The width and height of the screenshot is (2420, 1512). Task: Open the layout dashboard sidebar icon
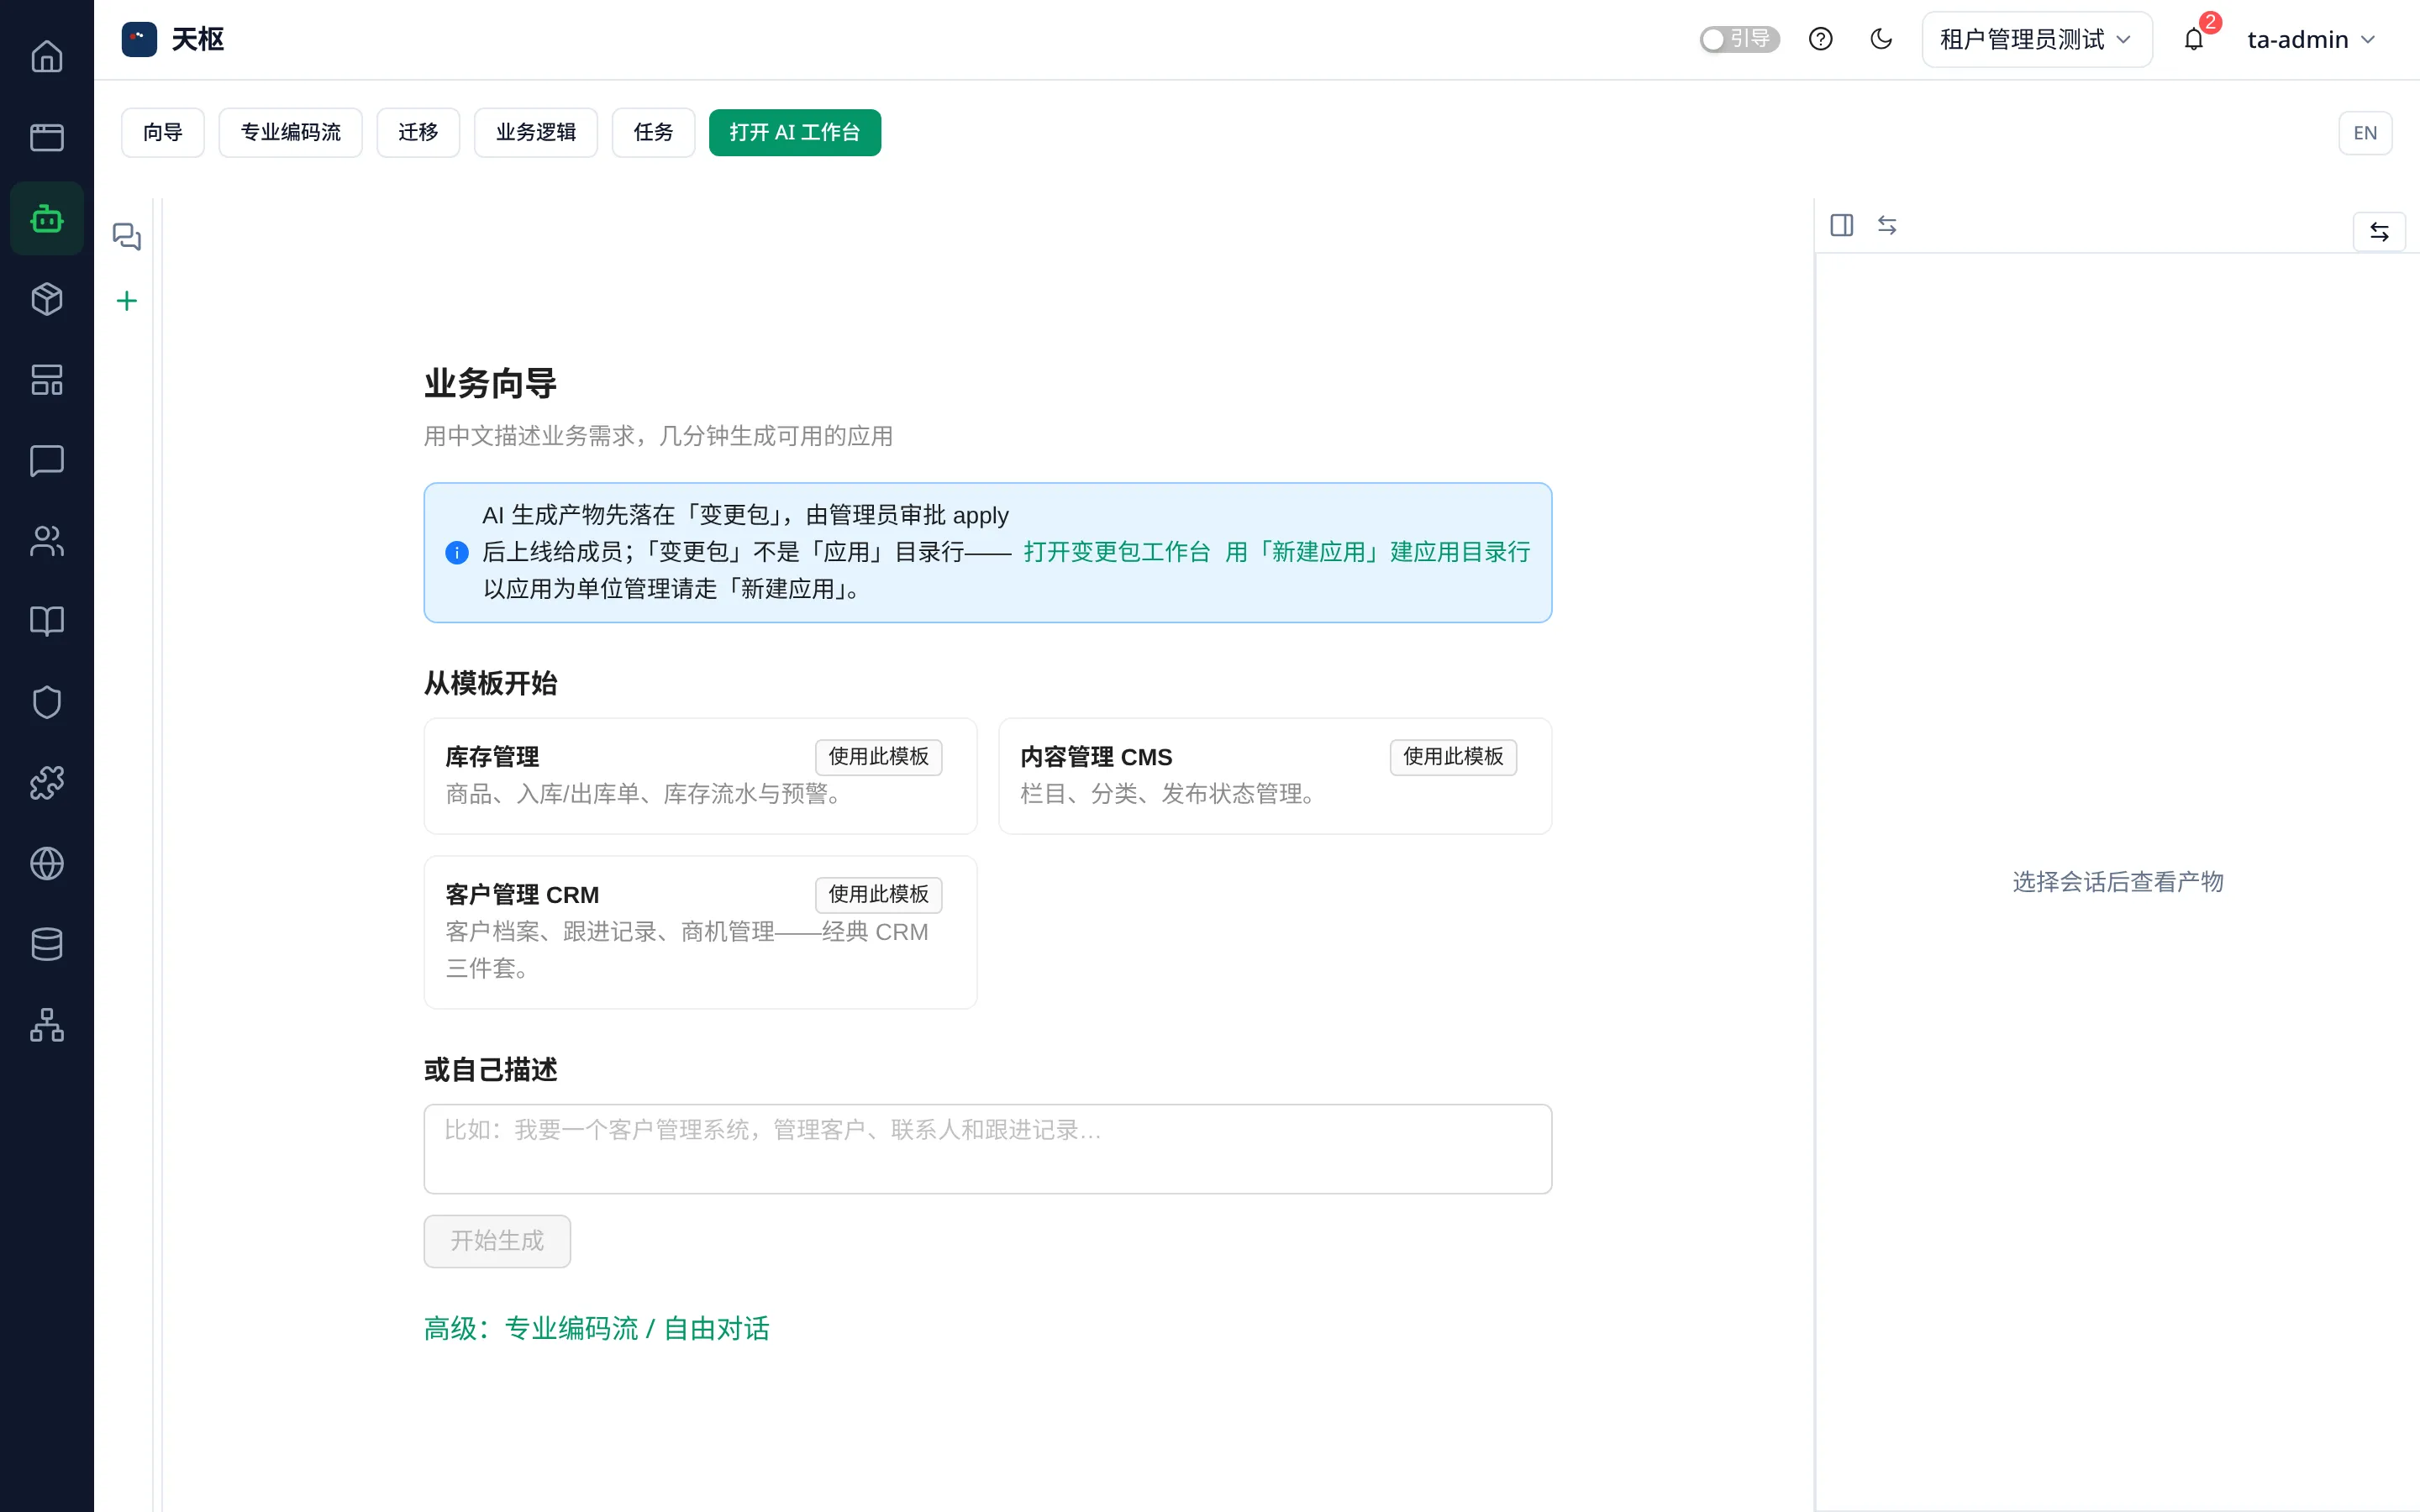[x=46, y=380]
